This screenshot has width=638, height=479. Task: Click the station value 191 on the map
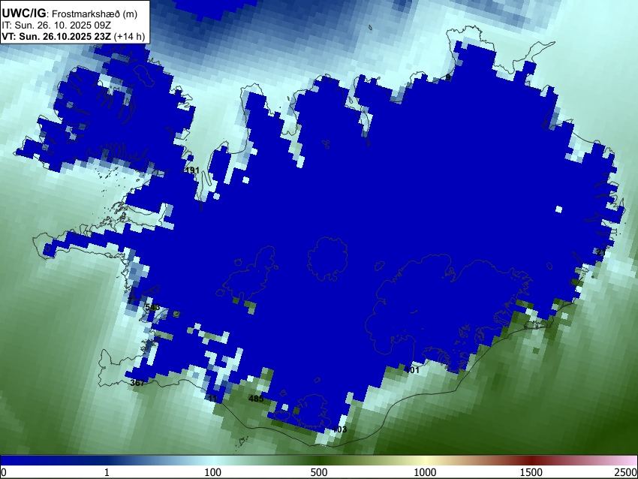click(x=192, y=170)
